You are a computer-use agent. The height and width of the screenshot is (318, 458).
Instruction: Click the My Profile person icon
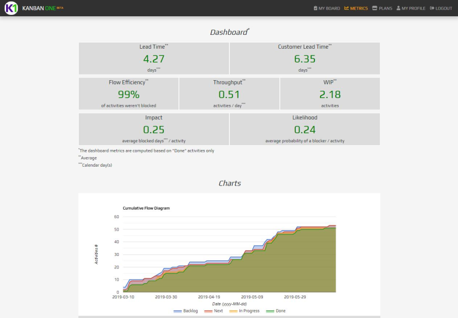398,8
